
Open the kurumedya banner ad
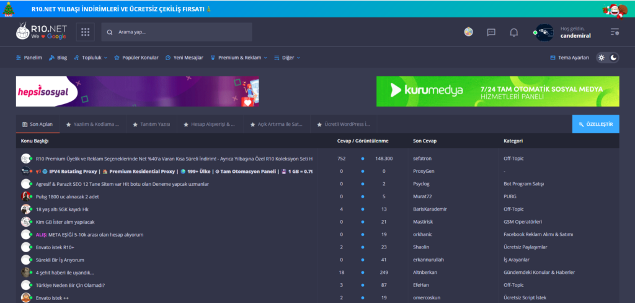[x=497, y=91]
